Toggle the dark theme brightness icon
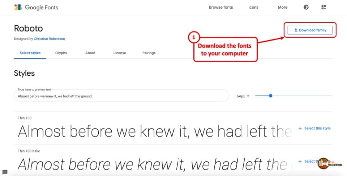Viewport: 347px width, 176px height. (306, 7)
